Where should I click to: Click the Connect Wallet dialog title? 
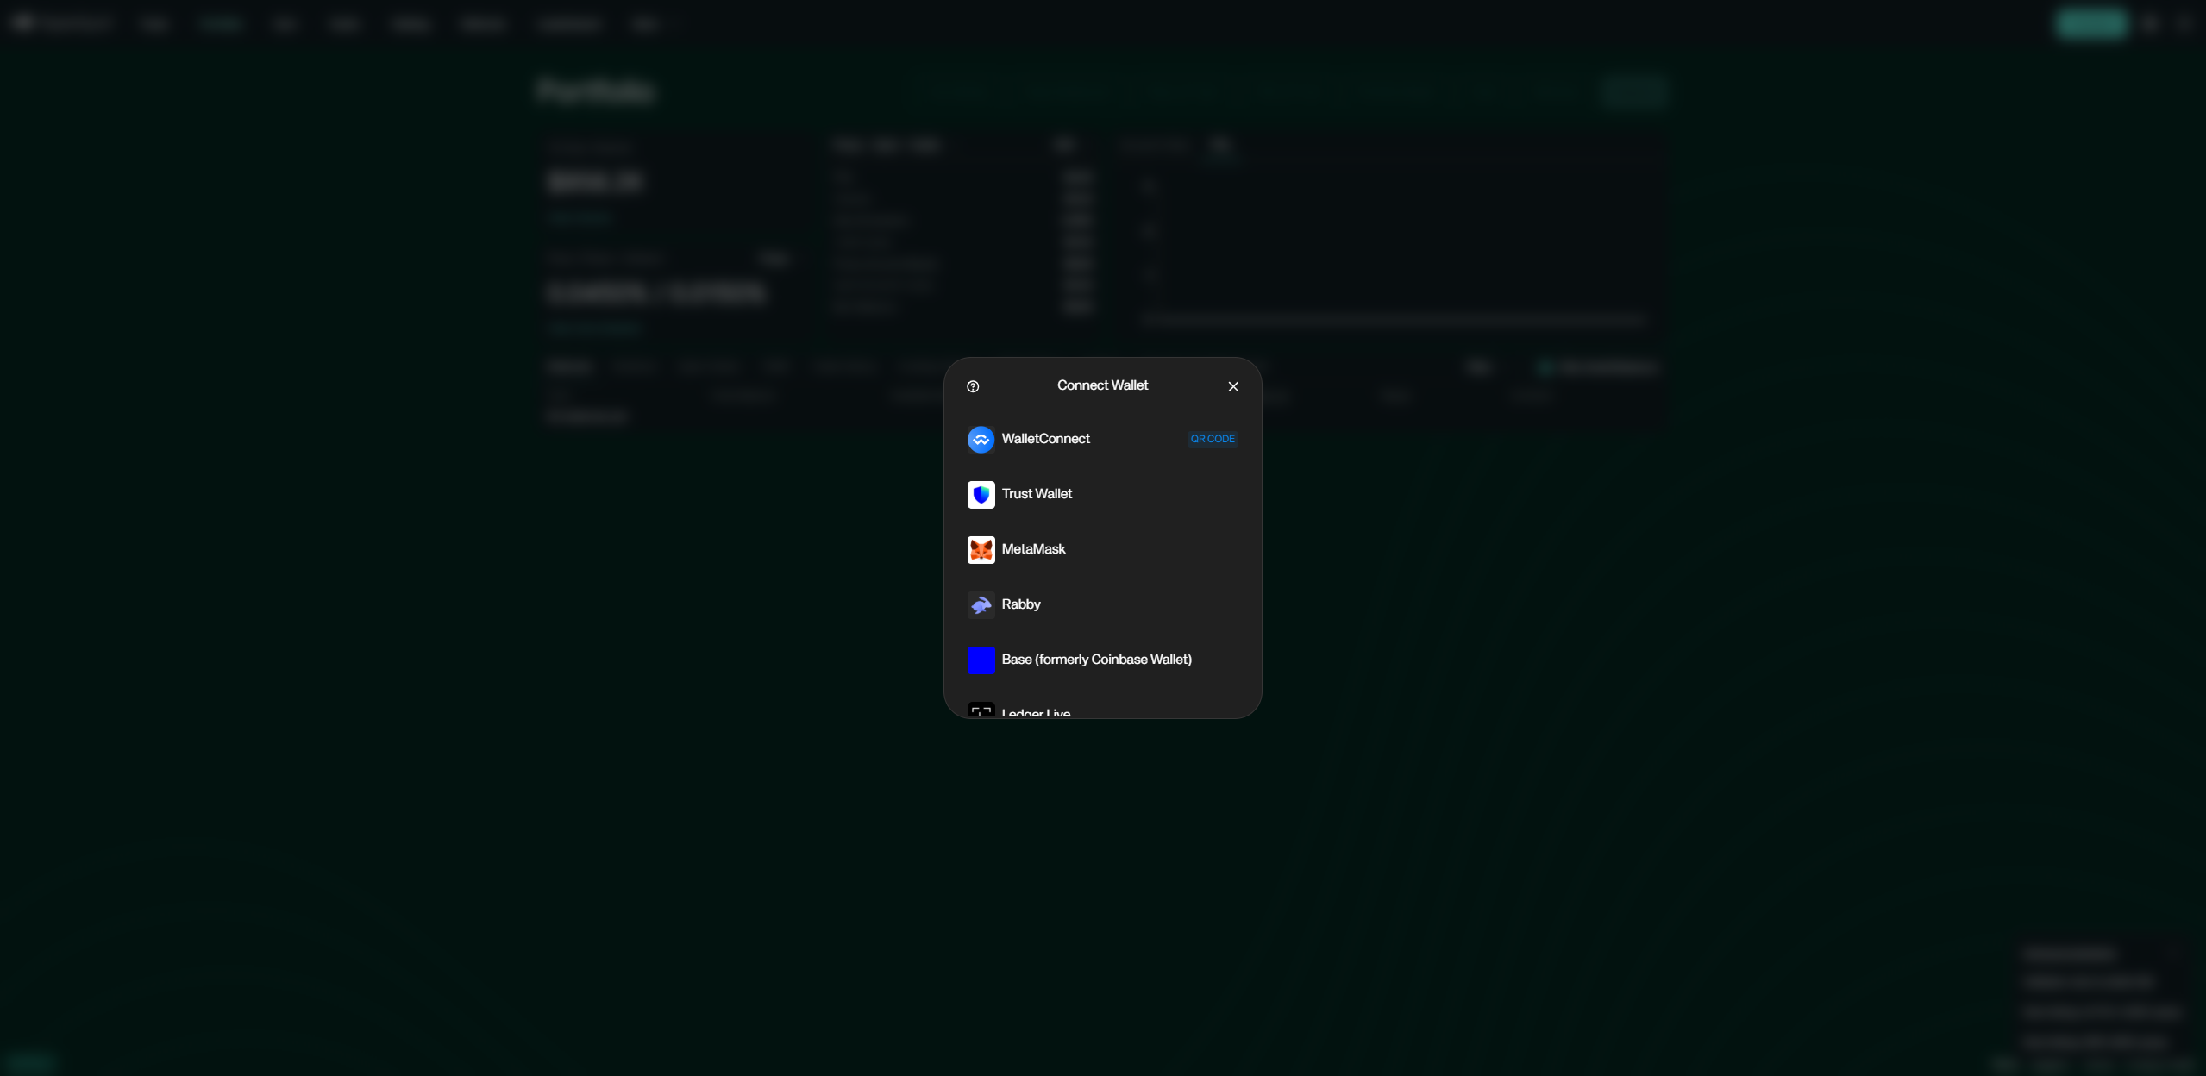[x=1102, y=385]
